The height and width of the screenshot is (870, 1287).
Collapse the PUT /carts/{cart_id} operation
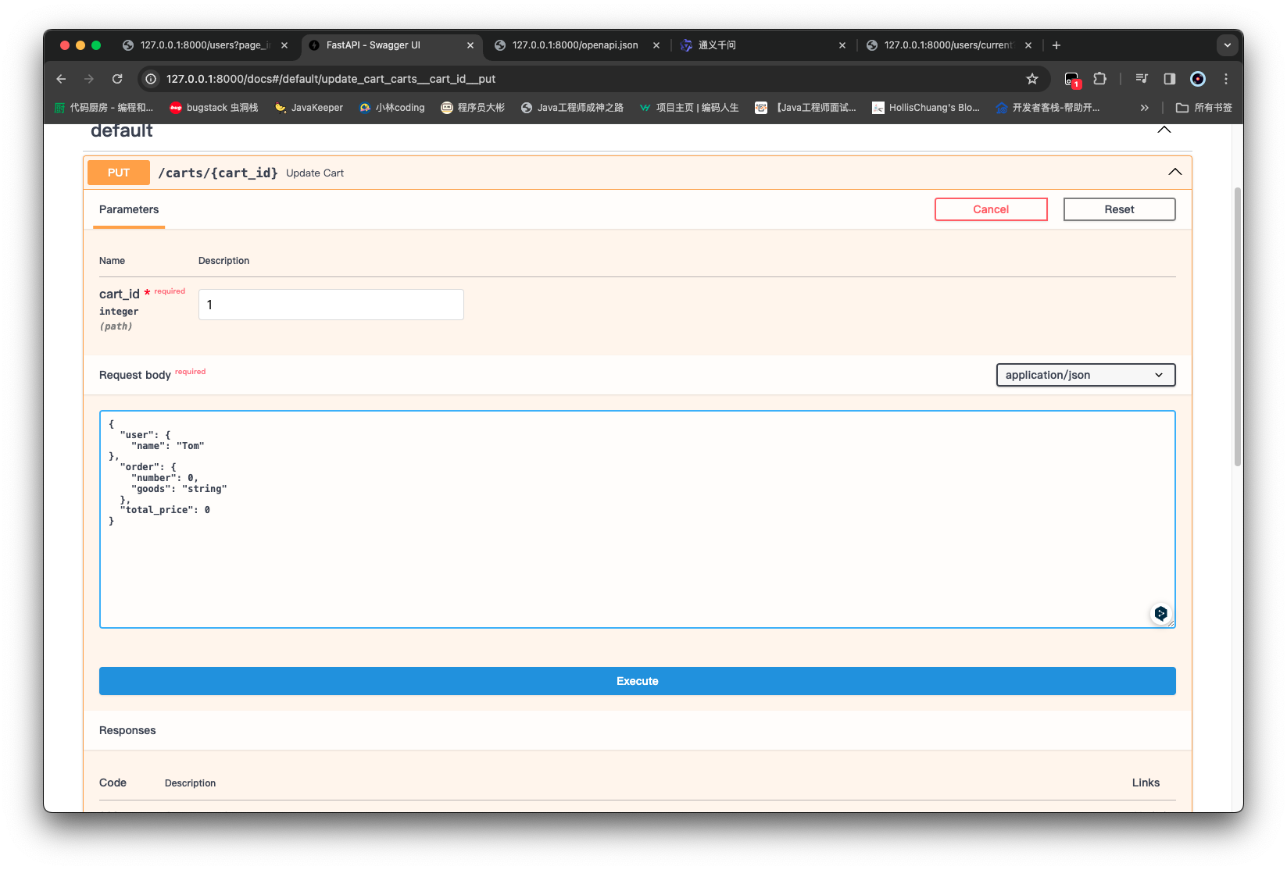1175,172
